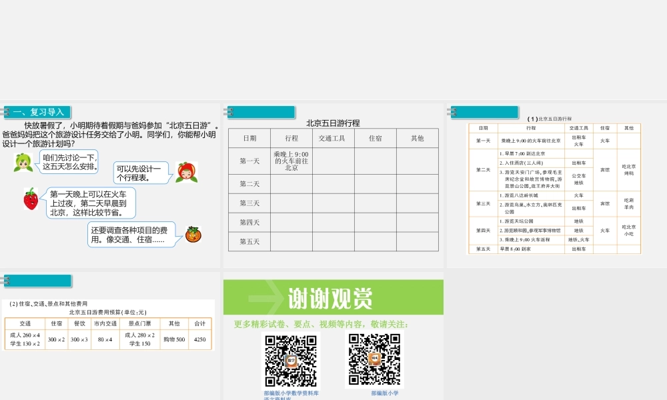Click the red apple cartoon character
The height and width of the screenshot is (400, 667).
coord(186,172)
